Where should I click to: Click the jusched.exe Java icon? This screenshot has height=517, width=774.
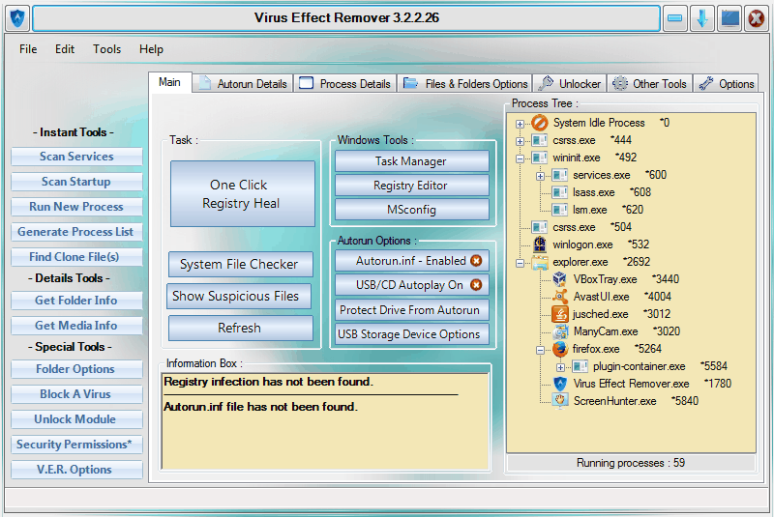[560, 314]
